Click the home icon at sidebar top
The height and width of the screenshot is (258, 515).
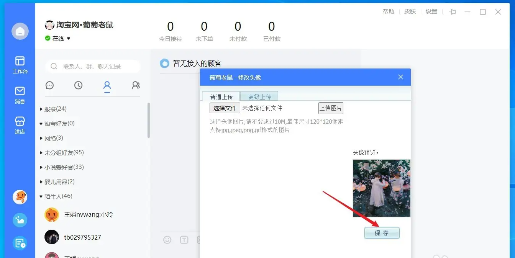click(x=20, y=31)
